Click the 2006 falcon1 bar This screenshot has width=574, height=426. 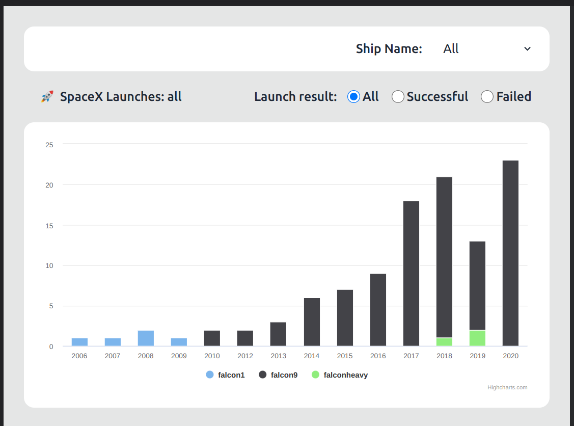79,342
